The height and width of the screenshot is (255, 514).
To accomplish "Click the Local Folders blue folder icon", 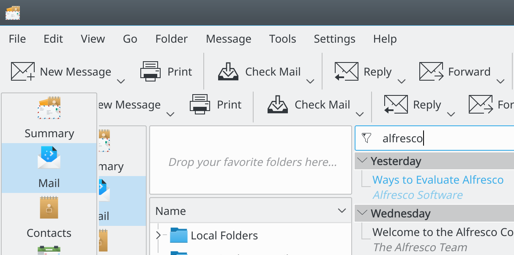I will coord(178,235).
